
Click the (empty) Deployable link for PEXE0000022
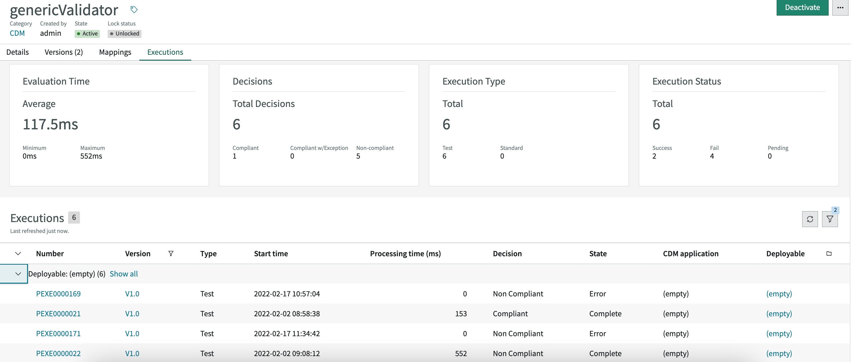click(x=779, y=353)
